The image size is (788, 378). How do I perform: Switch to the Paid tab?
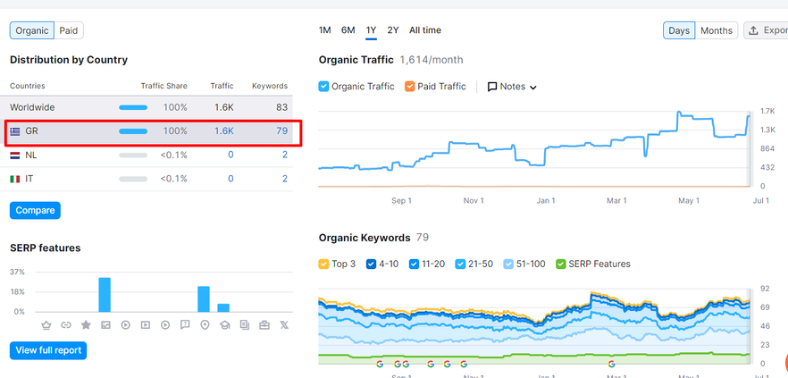coord(69,30)
